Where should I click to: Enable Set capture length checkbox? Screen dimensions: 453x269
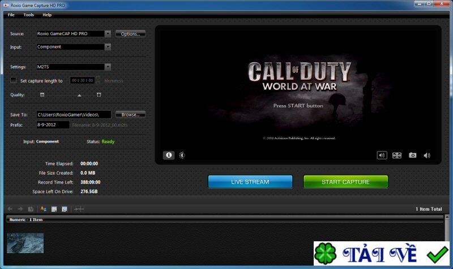coord(13,80)
